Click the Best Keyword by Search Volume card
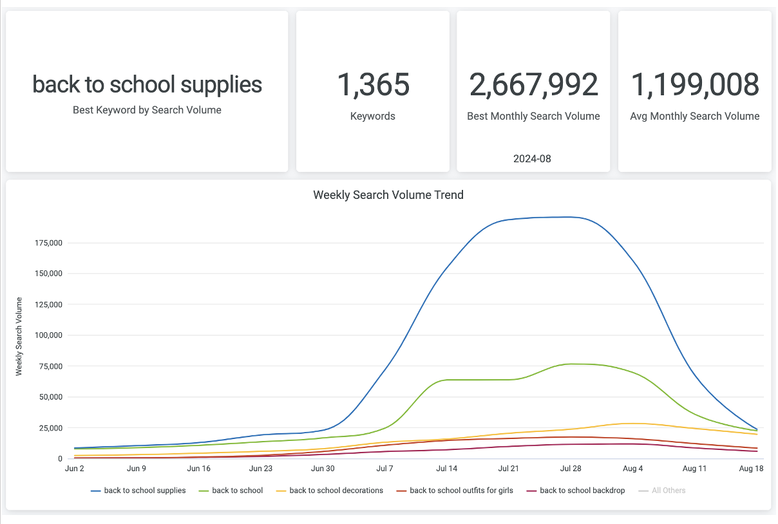778x524 pixels. [147, 91]
